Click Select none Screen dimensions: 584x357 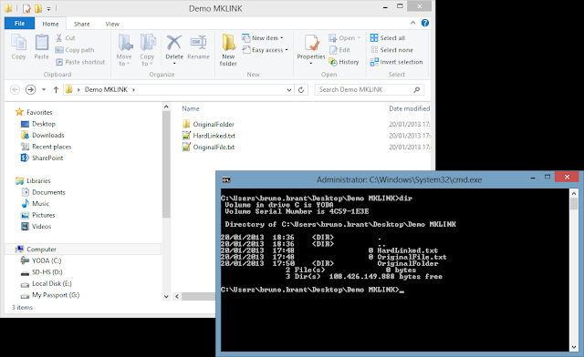tap(391, 50)
